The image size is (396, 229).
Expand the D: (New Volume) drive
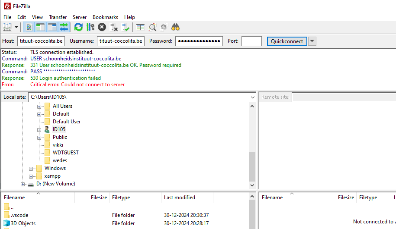(23, 184)
